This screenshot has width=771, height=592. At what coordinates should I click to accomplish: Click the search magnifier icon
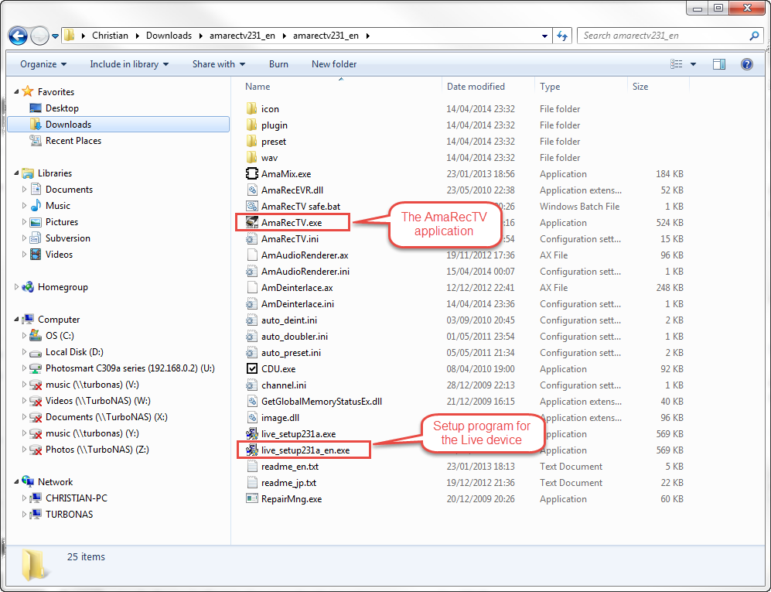pyautogui.click(x=754, y=36)
